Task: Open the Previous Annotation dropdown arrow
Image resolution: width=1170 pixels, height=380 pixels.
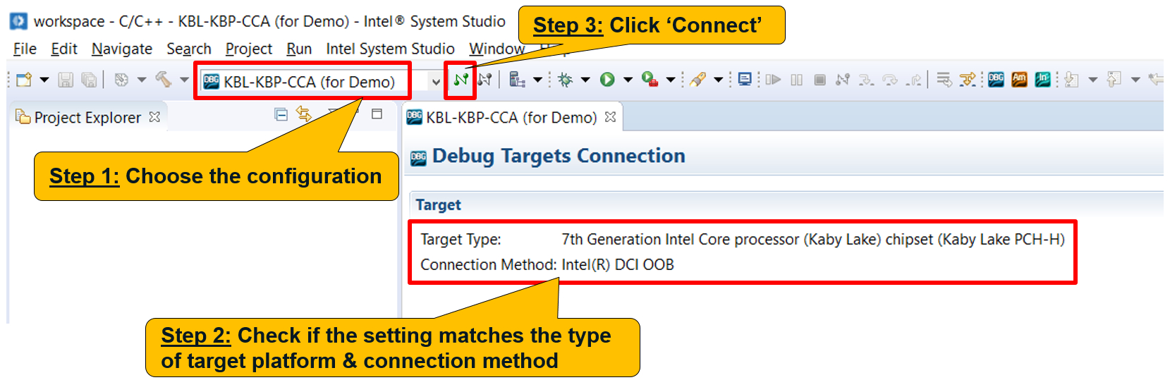Action: point(1135,80)
